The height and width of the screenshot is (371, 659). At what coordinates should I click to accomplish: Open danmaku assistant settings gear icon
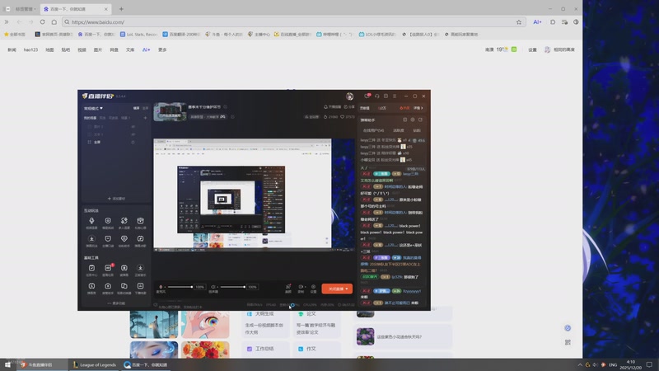click(x=413, y=120)
